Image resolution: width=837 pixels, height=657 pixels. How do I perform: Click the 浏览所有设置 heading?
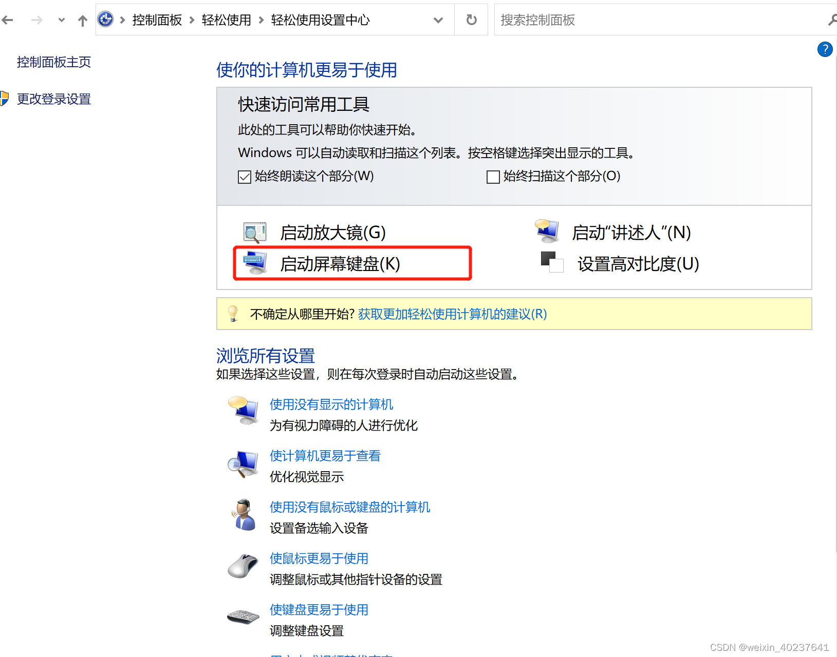click(266, 356)
